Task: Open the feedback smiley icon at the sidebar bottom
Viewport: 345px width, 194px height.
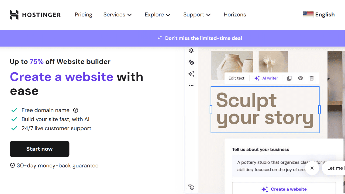Action: pos(191,187)
